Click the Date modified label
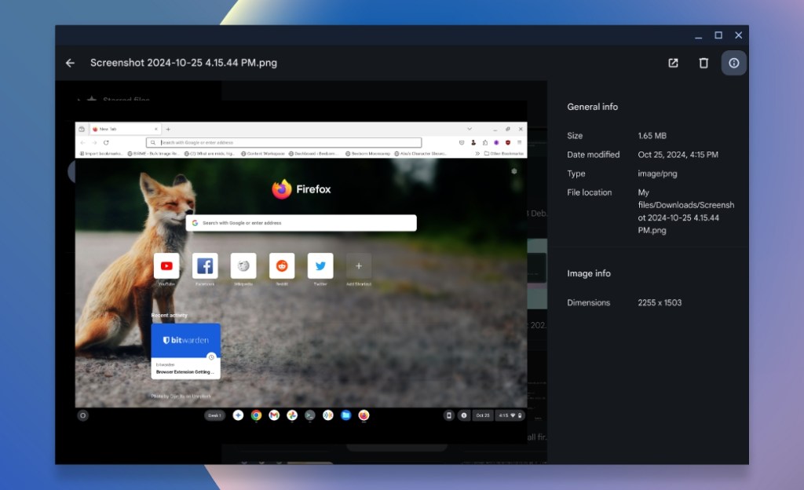Screen dimensions: 804x490 coord(594,155)
